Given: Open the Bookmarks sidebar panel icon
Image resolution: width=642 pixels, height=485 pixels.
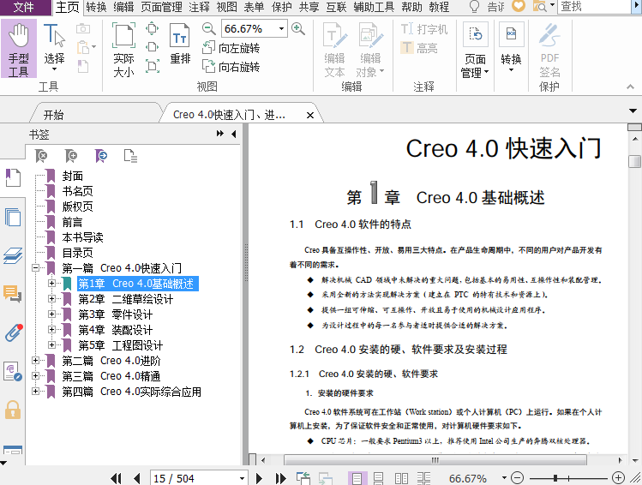Looking at the screenshot, I should click(x=13, y=178).
